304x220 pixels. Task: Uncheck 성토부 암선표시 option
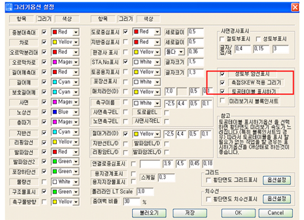click(222, 74)
